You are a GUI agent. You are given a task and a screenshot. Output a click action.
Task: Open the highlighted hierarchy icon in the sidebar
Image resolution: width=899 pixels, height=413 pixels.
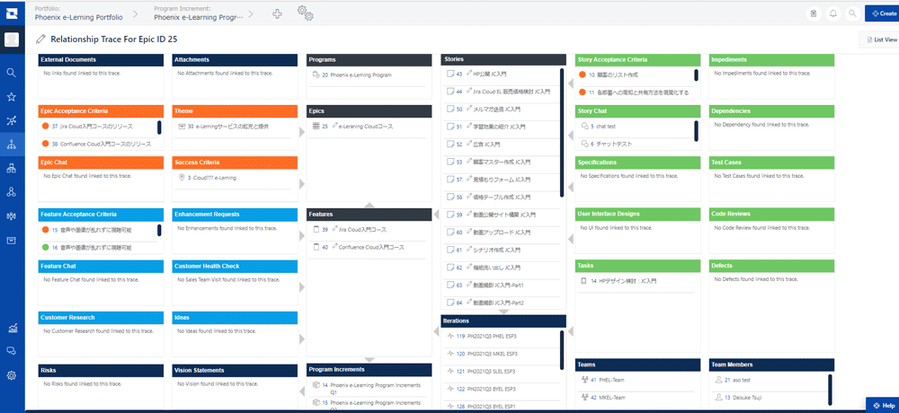point(12,145)
